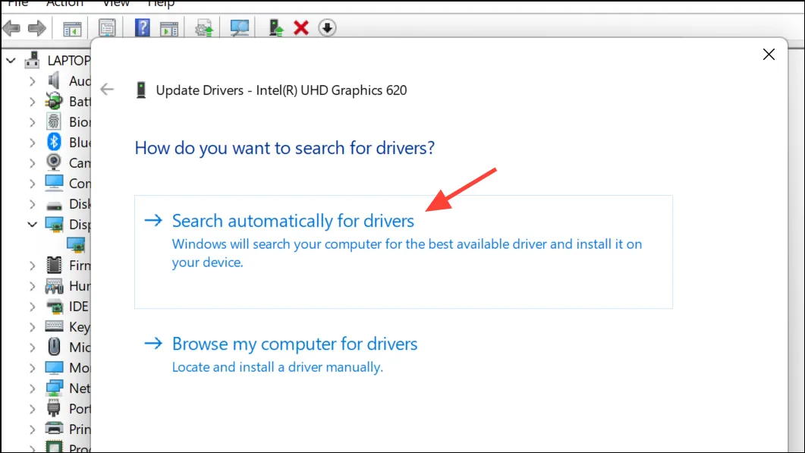
Task: Select the IDE controllers icon
Action: point(54,306)
